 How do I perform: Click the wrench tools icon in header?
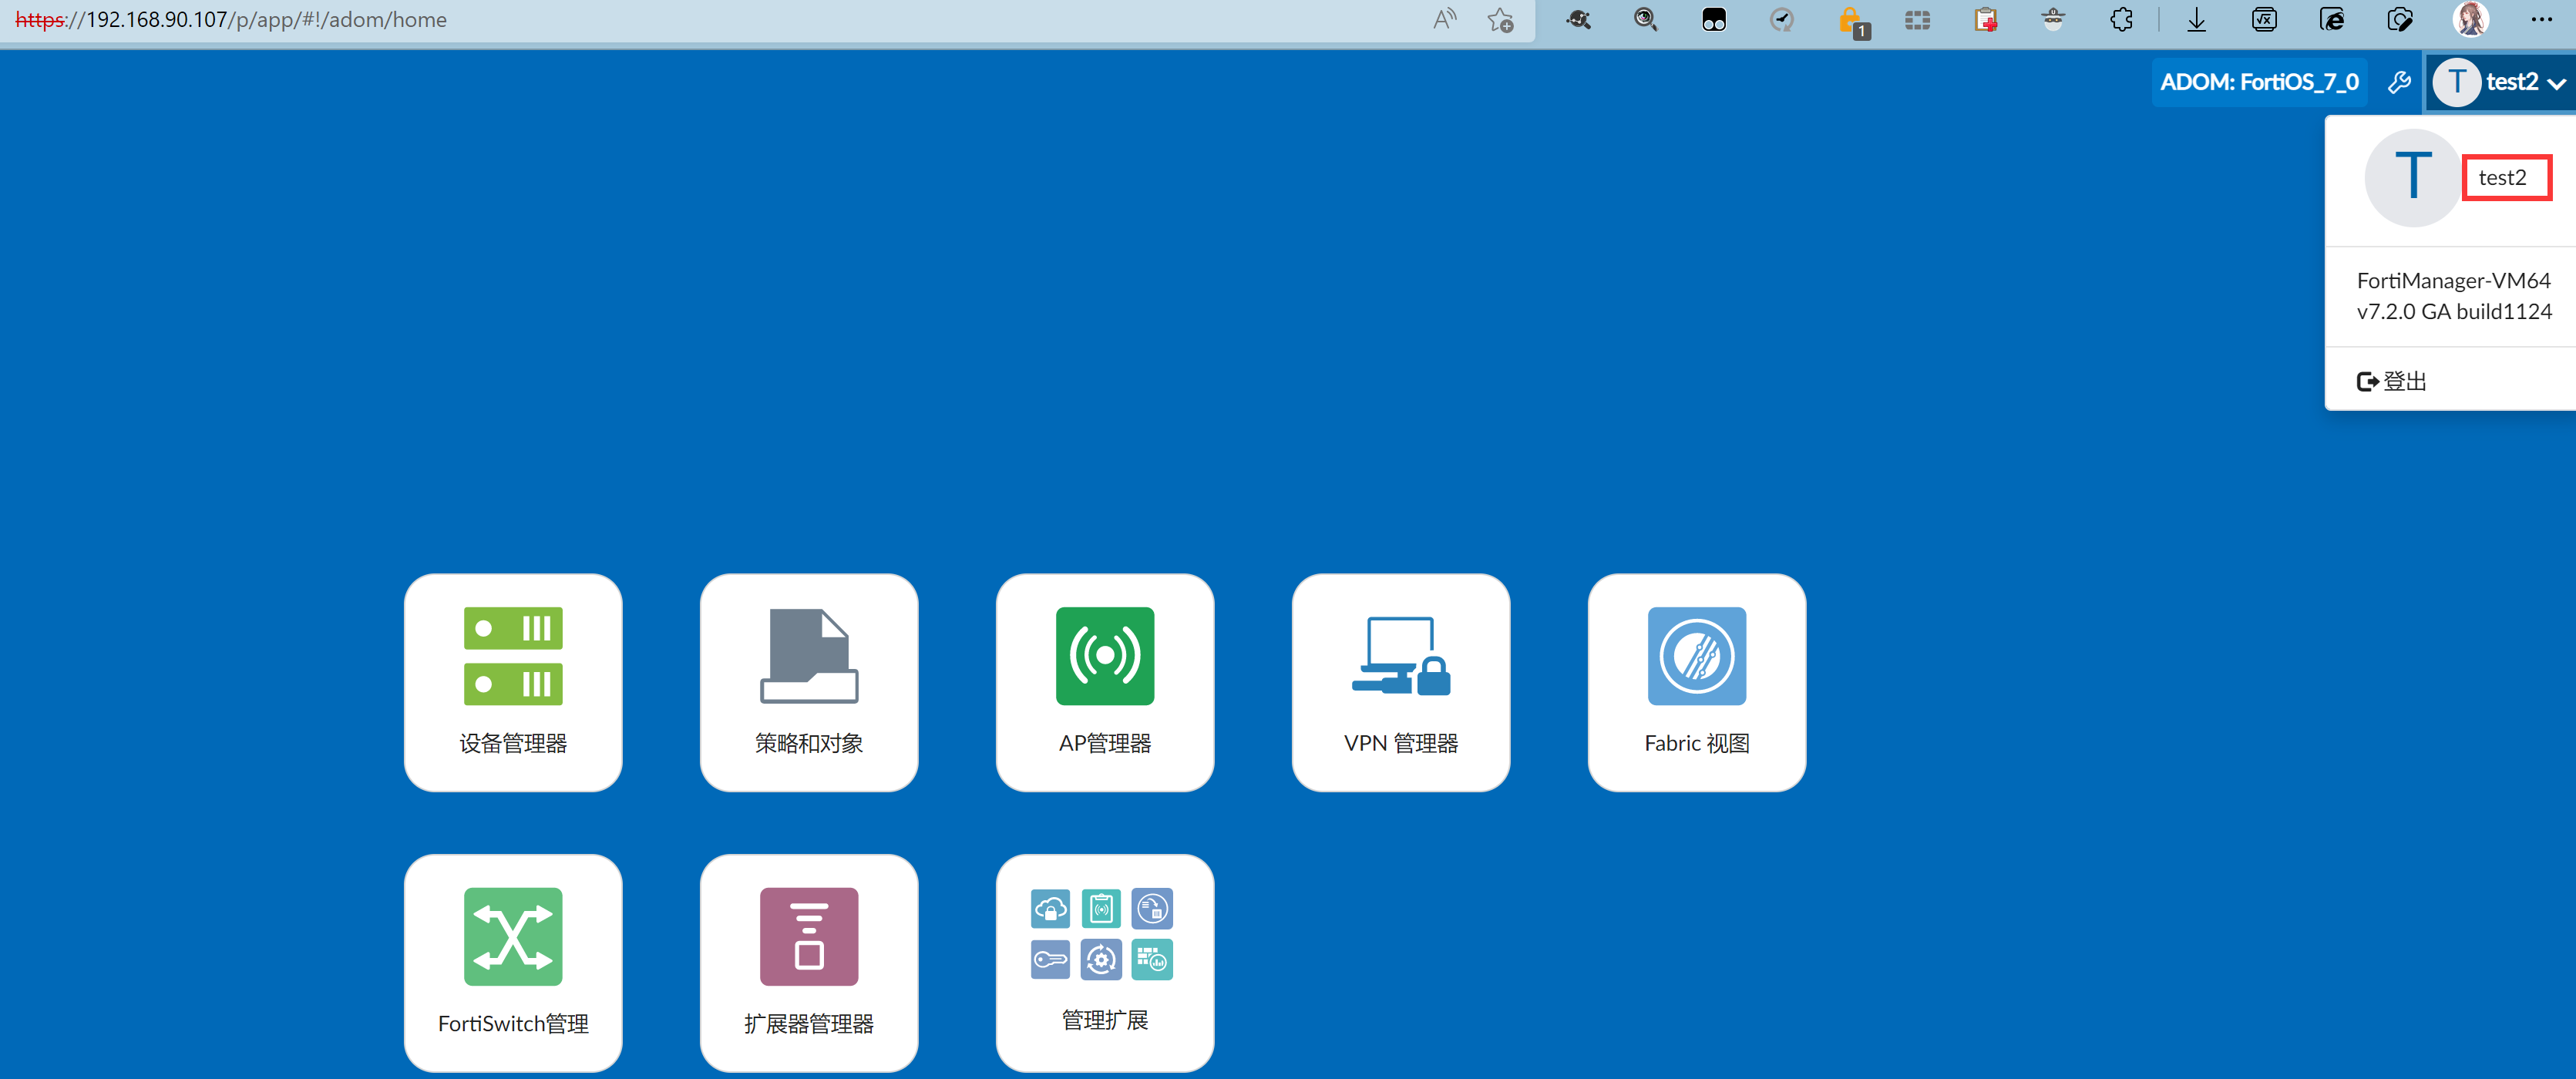2399,82
